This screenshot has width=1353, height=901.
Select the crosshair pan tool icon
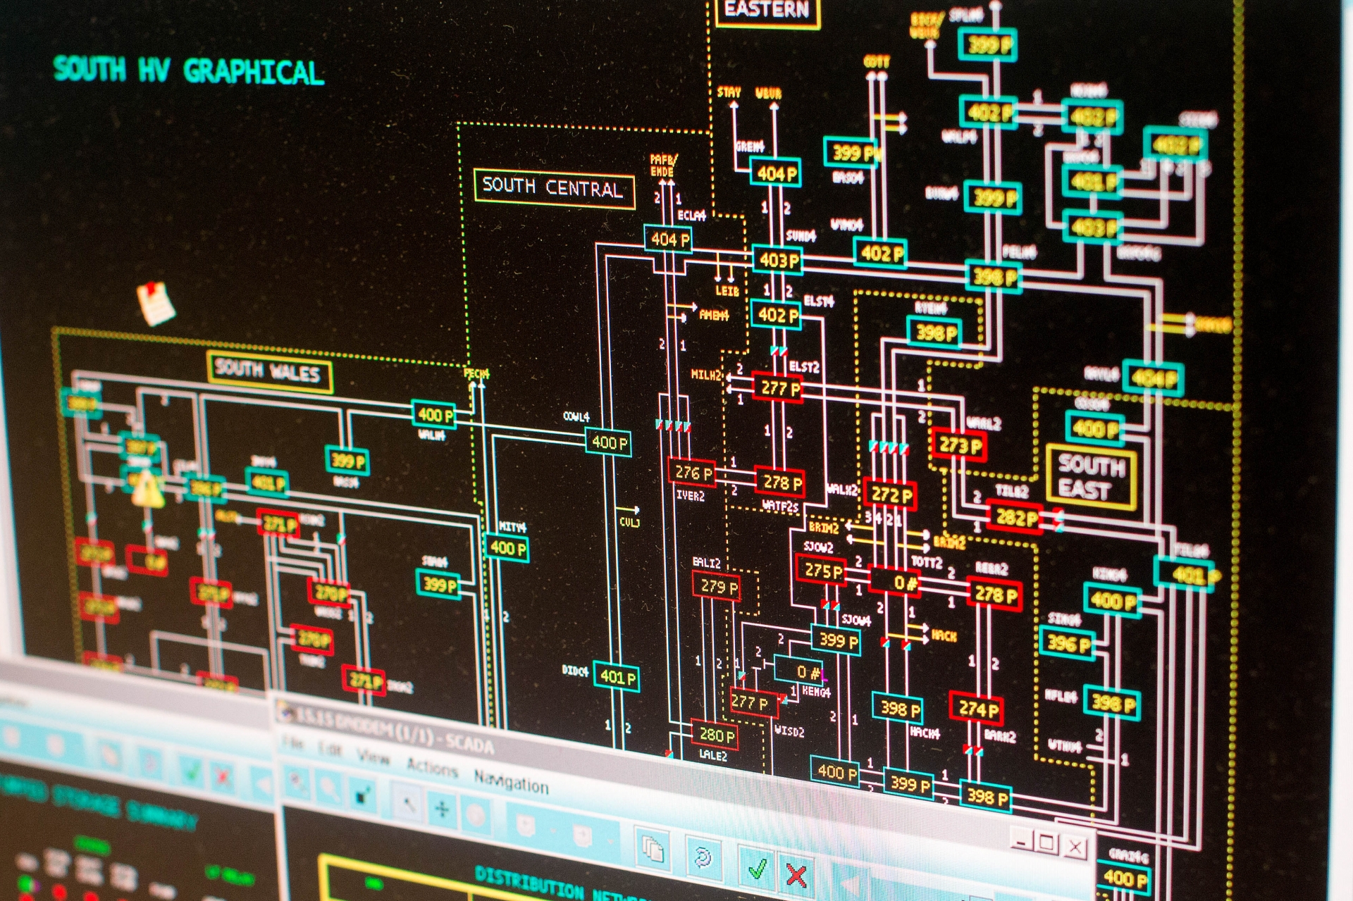tap(442, 809)
